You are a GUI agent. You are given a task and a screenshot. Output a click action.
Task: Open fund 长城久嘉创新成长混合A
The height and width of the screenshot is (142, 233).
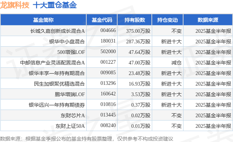pos(58,31)
